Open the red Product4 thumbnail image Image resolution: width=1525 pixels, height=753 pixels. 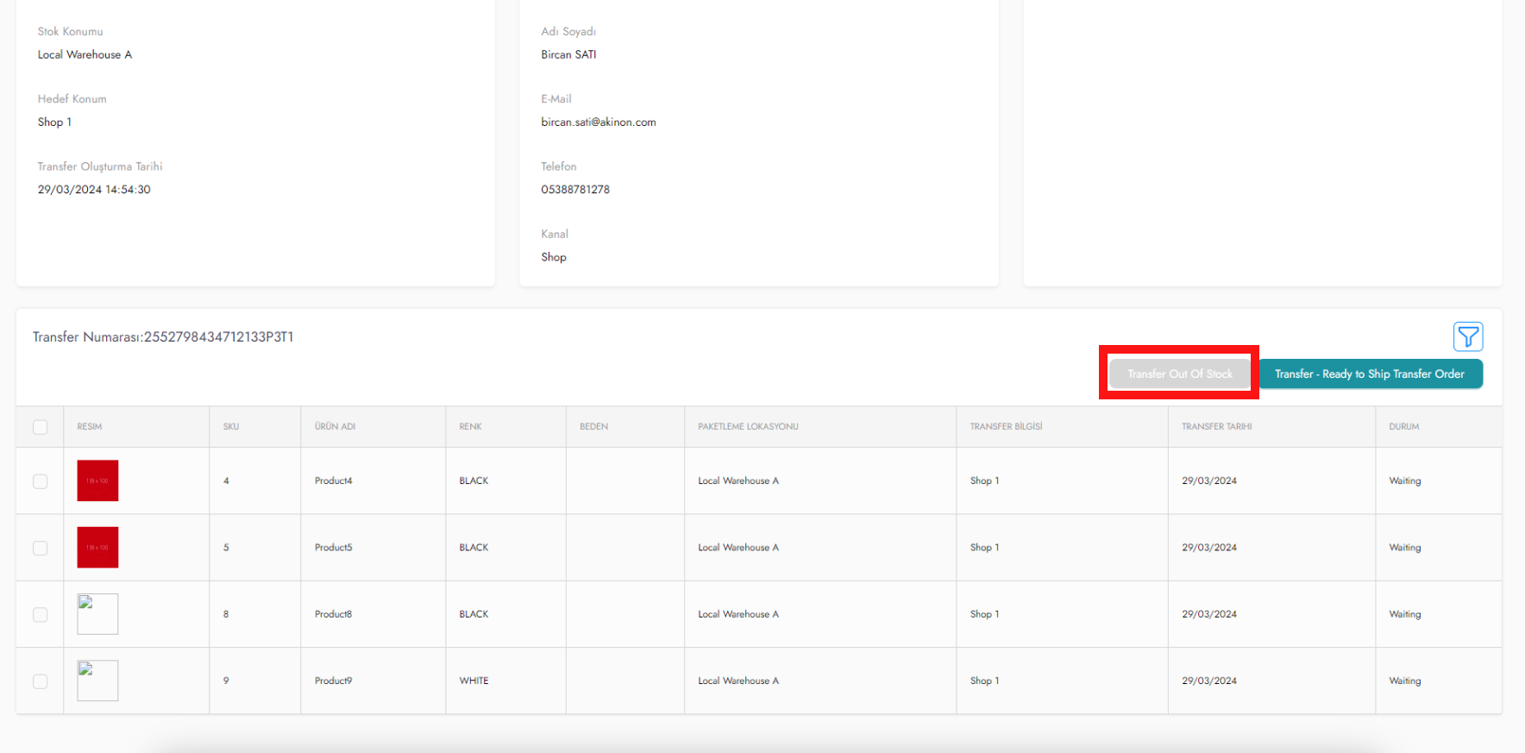[x=97, y=480]
